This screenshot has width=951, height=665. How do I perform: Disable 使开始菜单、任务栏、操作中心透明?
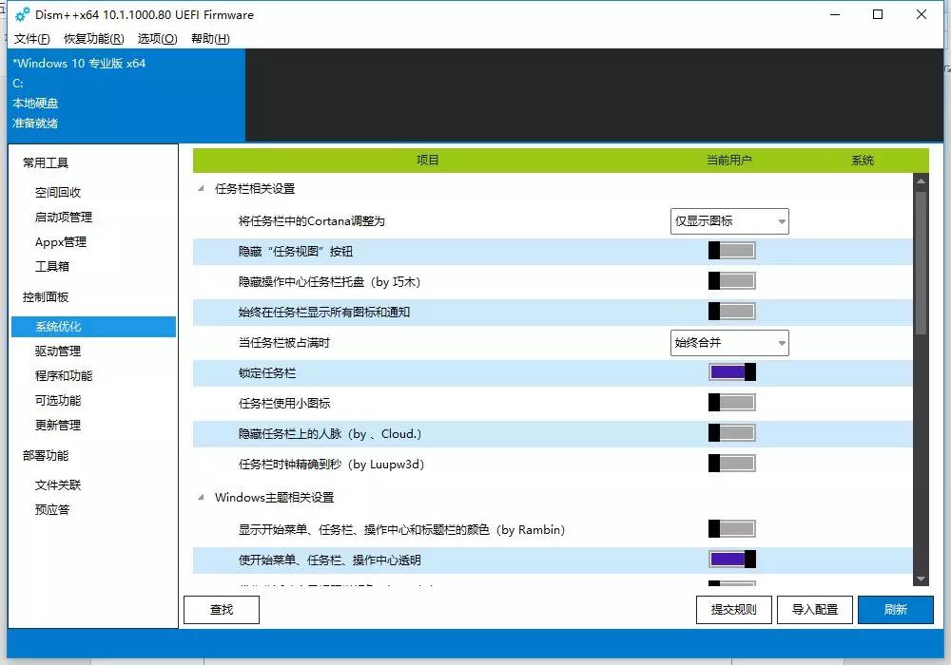point(729,560)
